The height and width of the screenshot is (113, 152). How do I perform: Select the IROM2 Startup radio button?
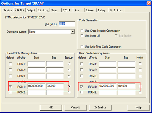69,92
